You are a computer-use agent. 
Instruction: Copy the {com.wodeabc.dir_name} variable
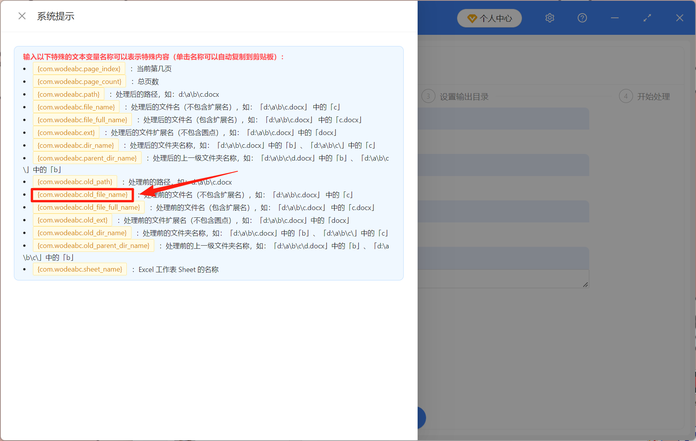[75, 145]
